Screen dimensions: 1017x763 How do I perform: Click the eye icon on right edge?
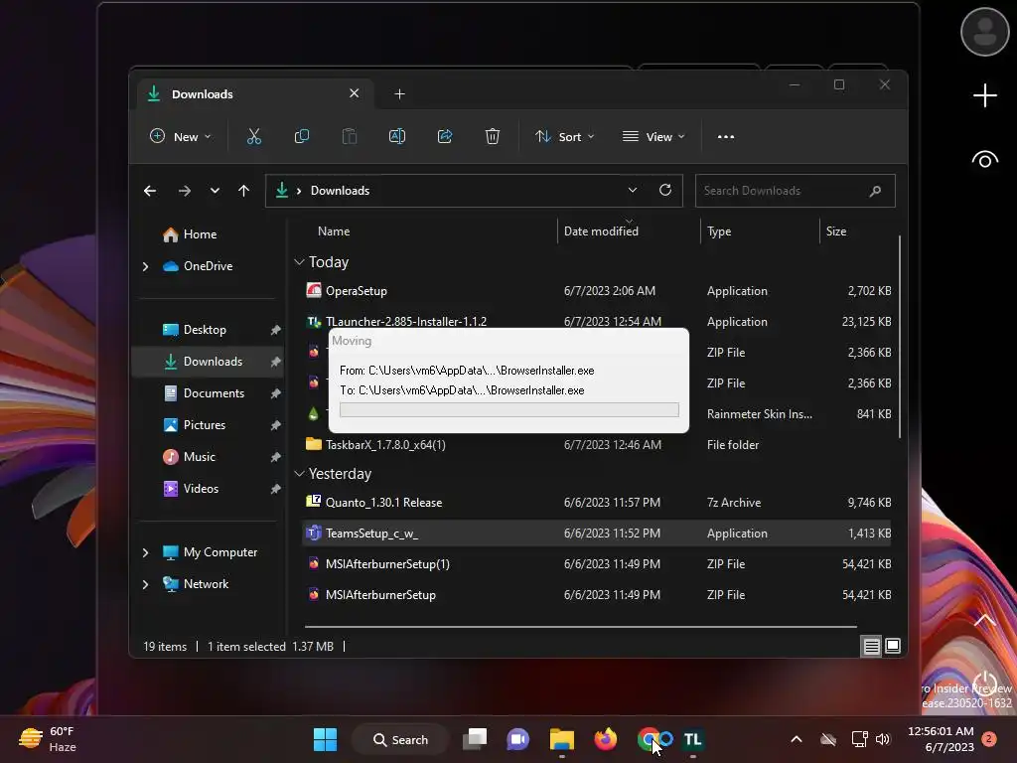984,159
